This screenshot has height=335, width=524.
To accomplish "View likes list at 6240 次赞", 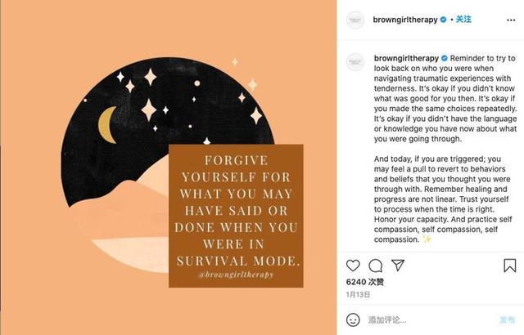I will pyautogui.click(x=365, y=282).
